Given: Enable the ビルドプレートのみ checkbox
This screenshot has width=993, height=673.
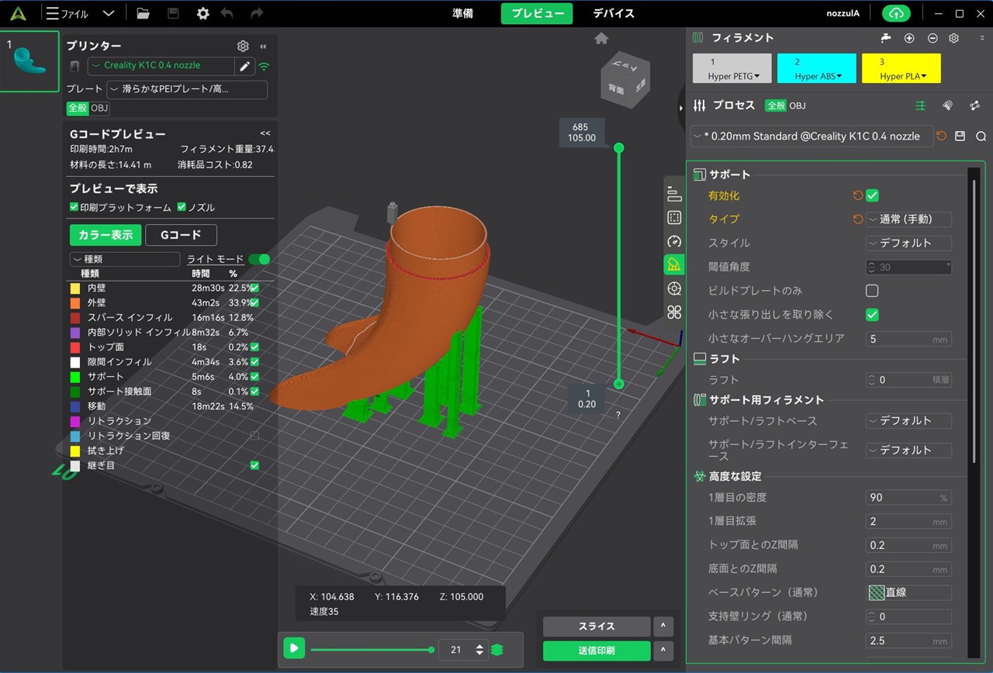Looking at the screenshot, I should point(872,291).
